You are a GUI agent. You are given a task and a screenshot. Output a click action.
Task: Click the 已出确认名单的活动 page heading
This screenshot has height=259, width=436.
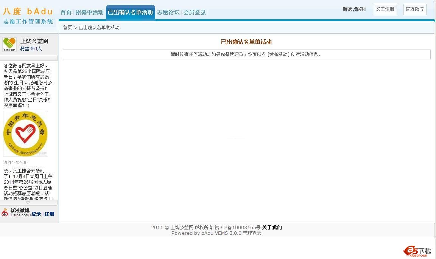pyautogui.click(x=246, y=42)
